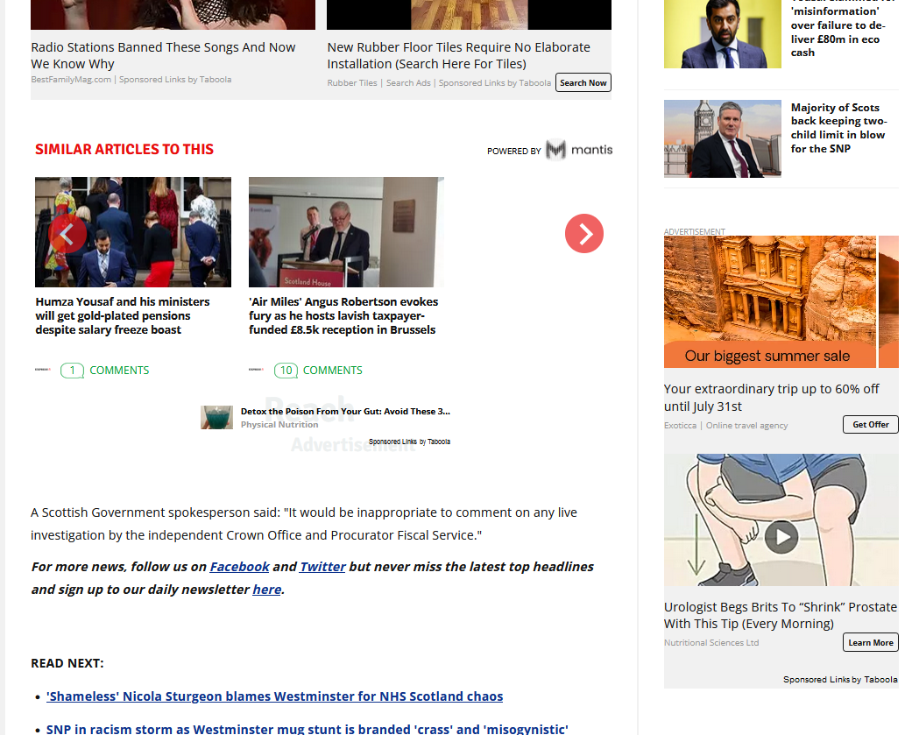
Task: Open the Mantis logo link
Action: pos(579,150)
